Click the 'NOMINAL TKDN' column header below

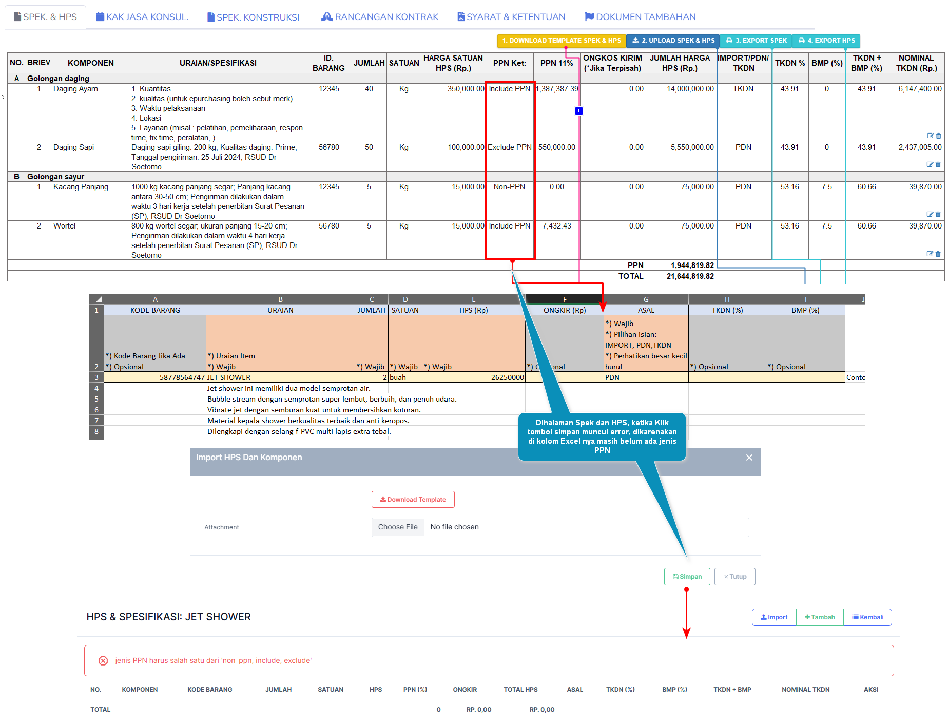pos(806,690)
